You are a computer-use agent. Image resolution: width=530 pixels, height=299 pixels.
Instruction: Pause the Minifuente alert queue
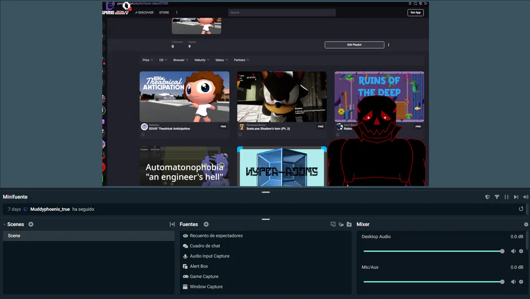[x=506, y=197]
